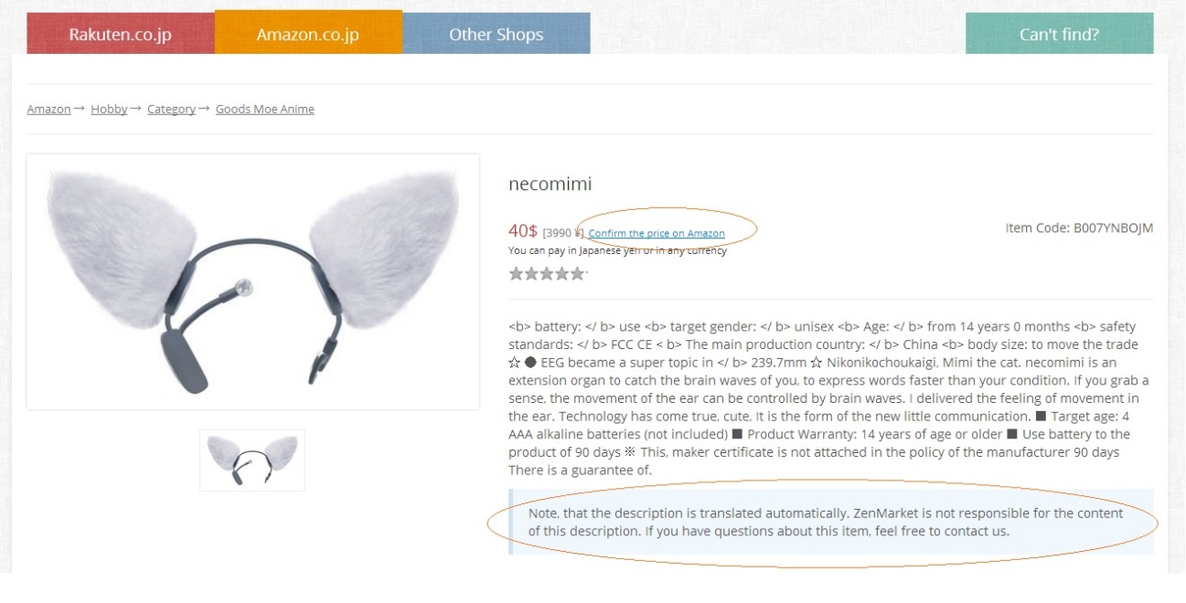Click the 40$ price label

coord(523,231)
